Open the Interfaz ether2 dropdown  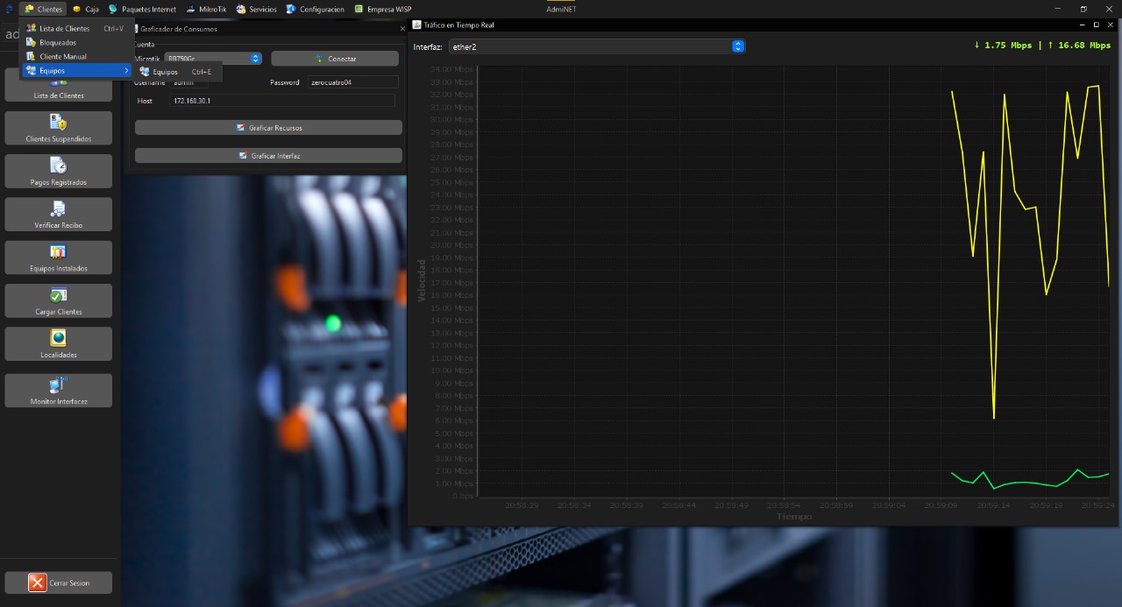(597, 46)
